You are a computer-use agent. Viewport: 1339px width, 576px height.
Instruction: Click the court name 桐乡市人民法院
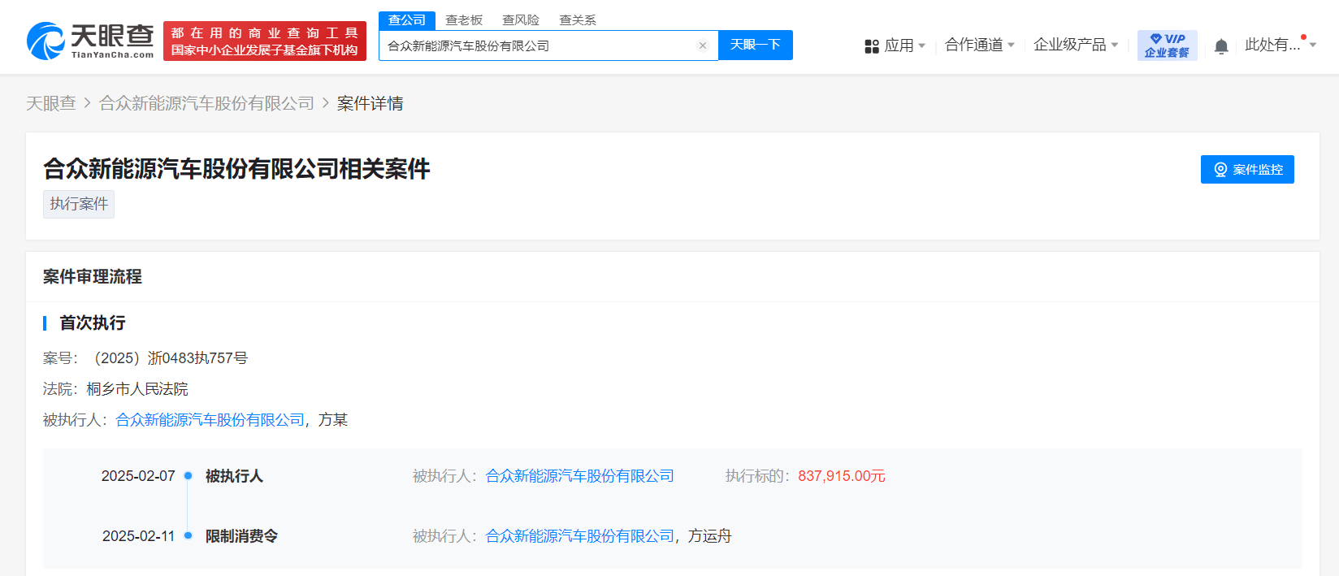pos(137,389)
